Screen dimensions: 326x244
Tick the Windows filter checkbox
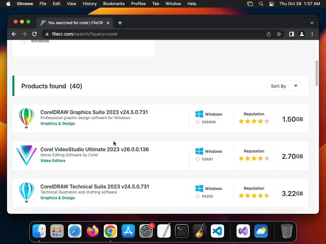click(24, 41)
